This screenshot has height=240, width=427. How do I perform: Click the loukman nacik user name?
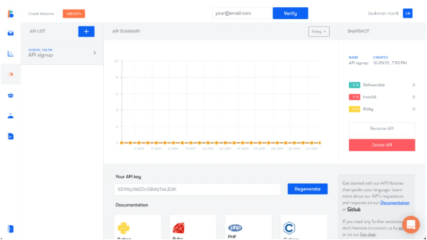tap(383, 13)
